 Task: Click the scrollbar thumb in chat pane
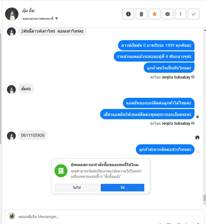205,198
